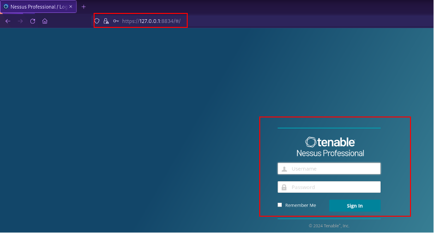Screen dimensions: 434x233
Task: Enable the Remember Me checkbox
Action: (x=280, y=205)
